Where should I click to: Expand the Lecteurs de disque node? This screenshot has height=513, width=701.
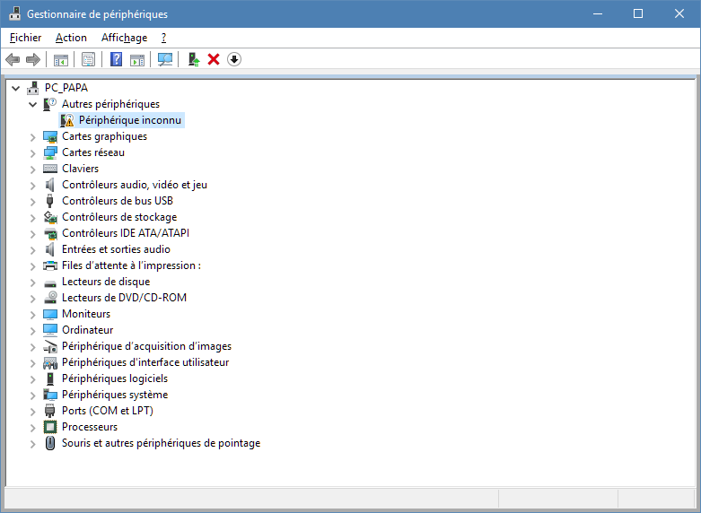[32, 283]
